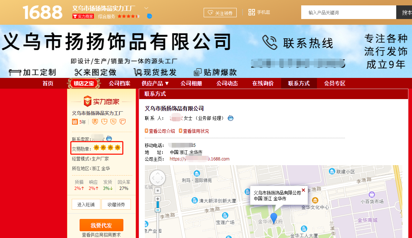Focus the product keyword search field
Image resolution: width=412 pixels, height=238 pixels.
tap(349, 12)
